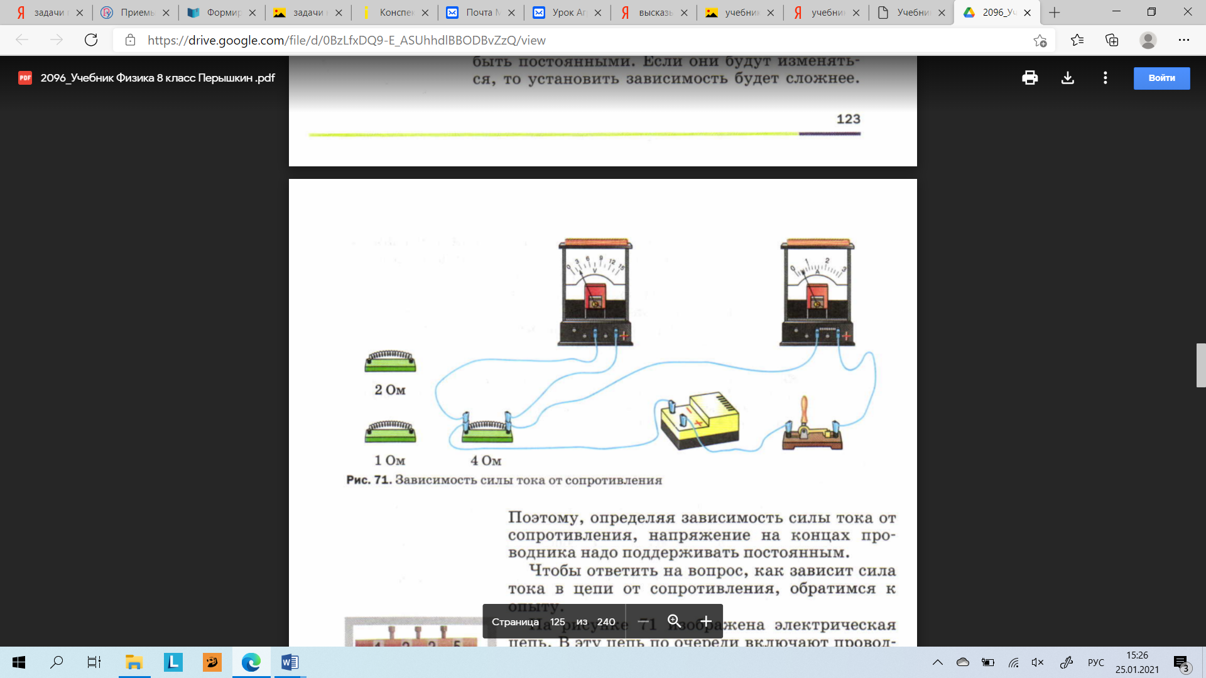Click the site lock info icon
The height and width of the screenshot is (678, 1206).
click(x=130, y=40)
